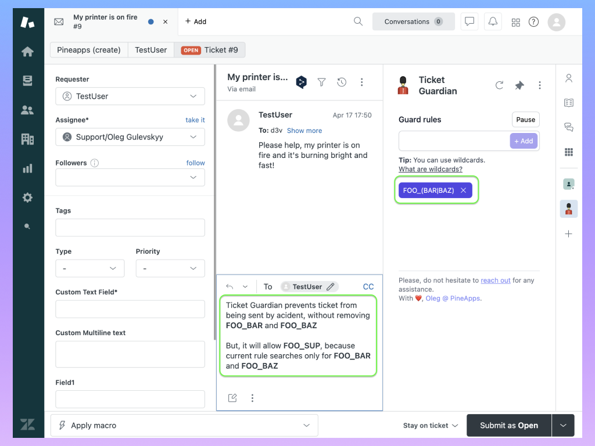Image resolution: width=595 pixels, height=446 pixels.
Task: Refresh the Ticket Guardian app
Action: pyautogui.click(x=499, y=85)
